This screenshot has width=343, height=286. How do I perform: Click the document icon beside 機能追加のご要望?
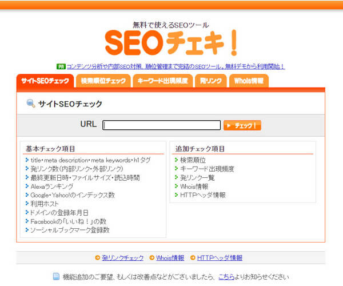56,277
